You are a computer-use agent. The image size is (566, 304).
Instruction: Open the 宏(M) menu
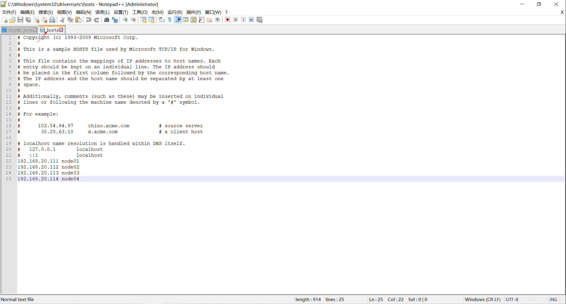pyautogui.click(x=157, y=12)
